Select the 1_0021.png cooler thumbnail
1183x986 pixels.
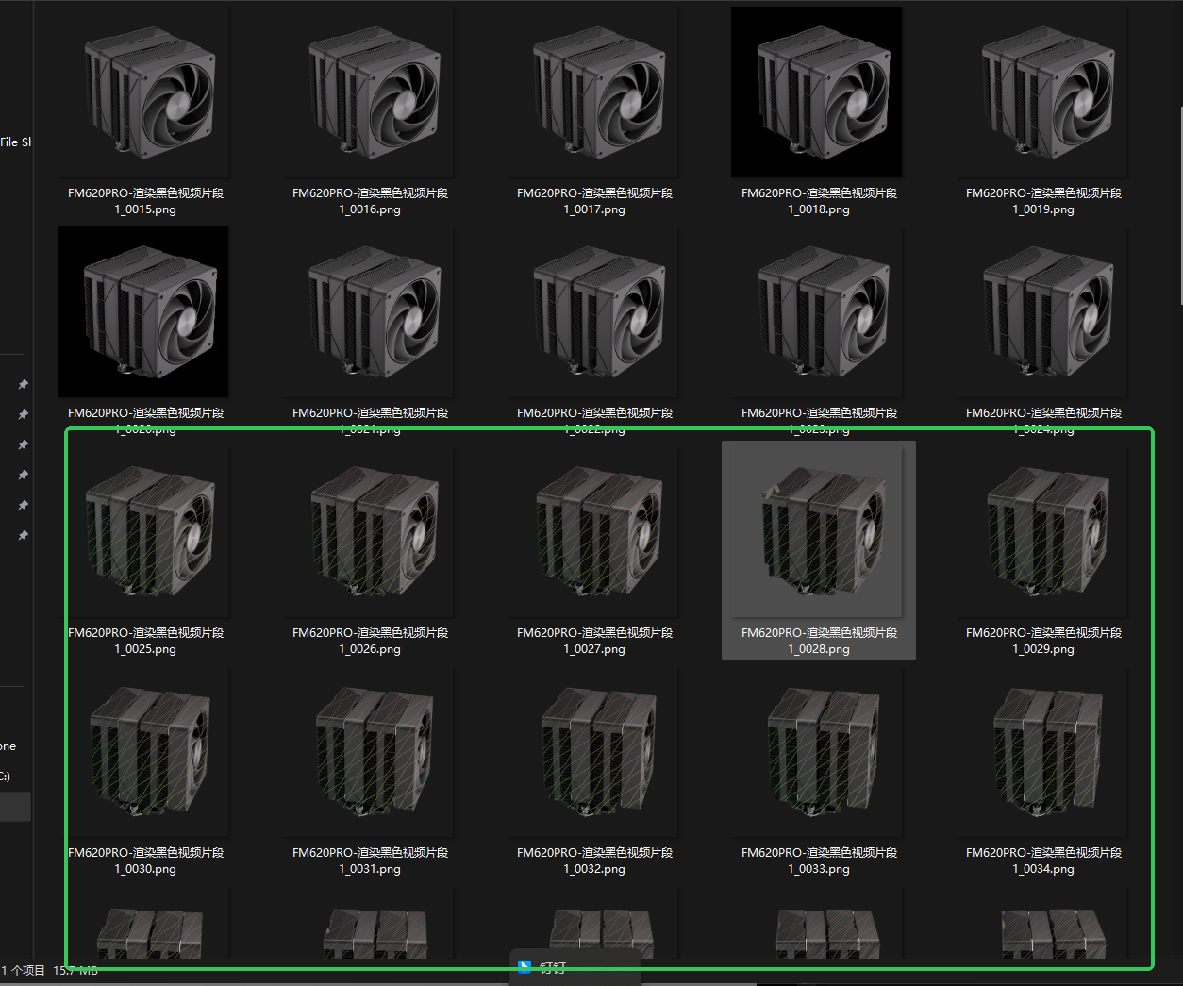tap(367, 311)
